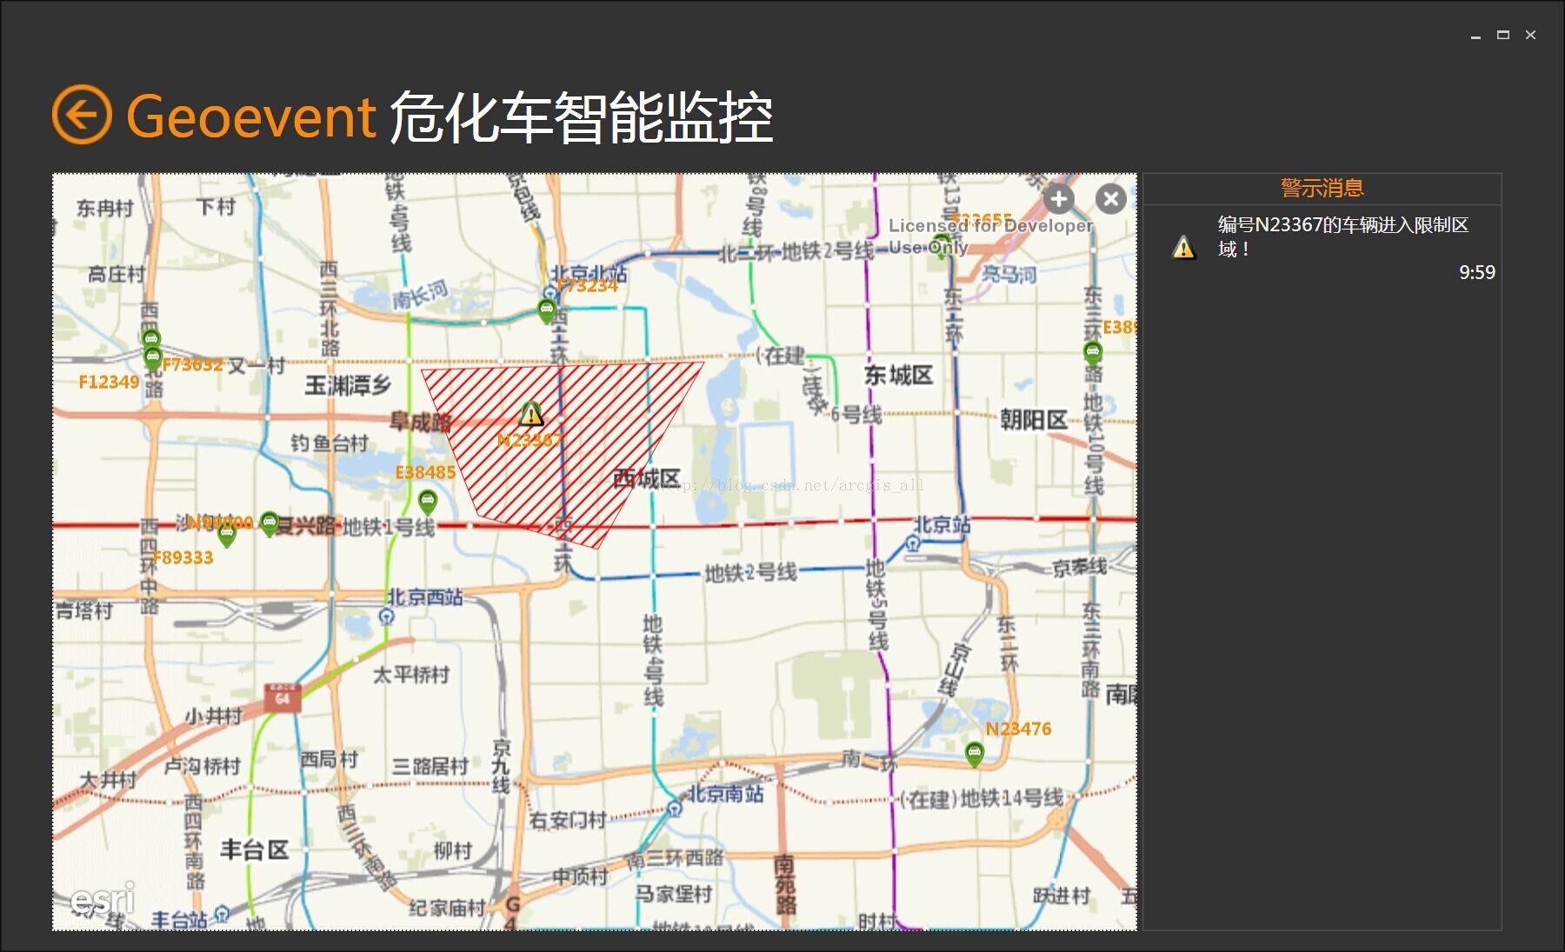The image size is (1565, 952).
Task: Select vehicle marker beside 复兴路 label
Action: tap(270, 523)
